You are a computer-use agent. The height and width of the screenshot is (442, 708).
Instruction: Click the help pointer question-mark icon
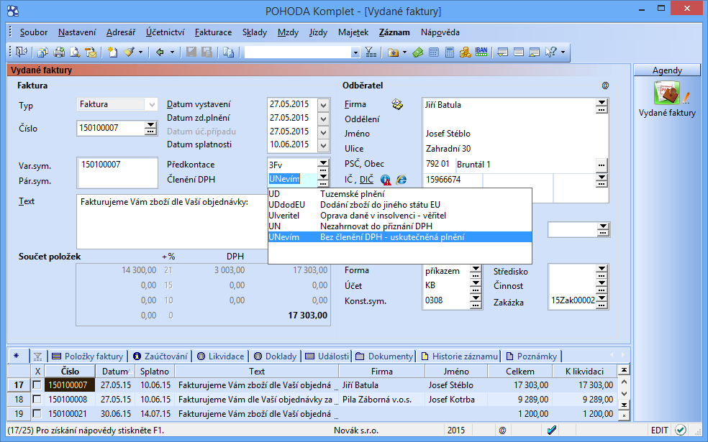(x=550, y=52)
